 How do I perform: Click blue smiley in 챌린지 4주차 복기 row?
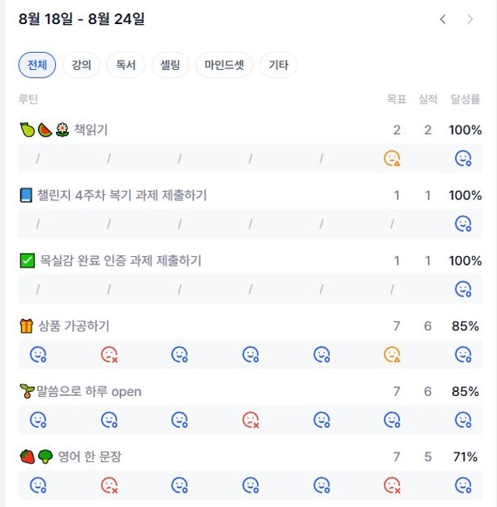coord(463,224)
